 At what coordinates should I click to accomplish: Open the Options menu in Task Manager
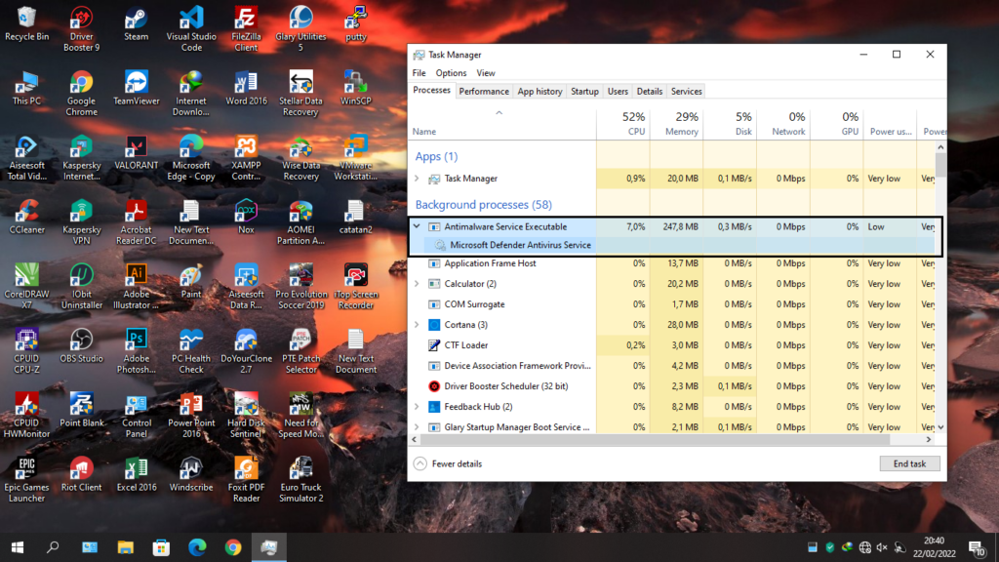pyautogui.click(x=451, y=73)
